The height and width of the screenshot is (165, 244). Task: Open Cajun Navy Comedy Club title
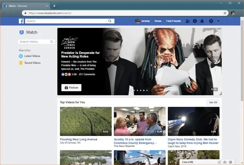[x=193, y=141]
